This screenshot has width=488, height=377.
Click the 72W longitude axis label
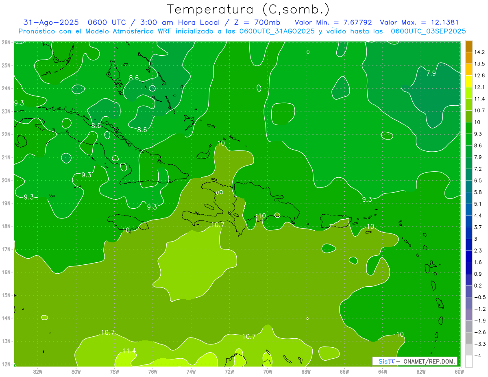[x=229, y=371]
